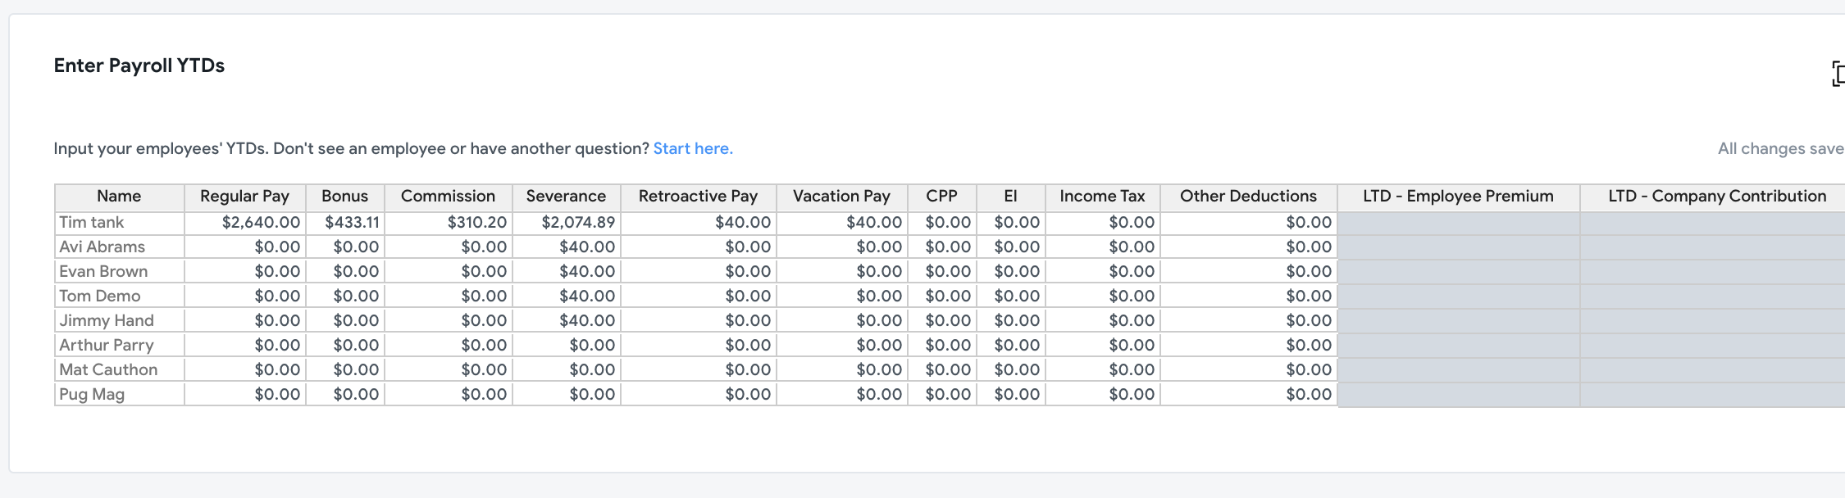The width and height of the screenshot is (1845, 498).
Task: Click the employee name Mat Cauthon
Action: [x=108, y=369]
